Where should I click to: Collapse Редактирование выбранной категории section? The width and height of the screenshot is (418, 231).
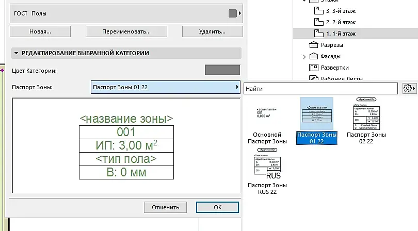coord(17,53)
